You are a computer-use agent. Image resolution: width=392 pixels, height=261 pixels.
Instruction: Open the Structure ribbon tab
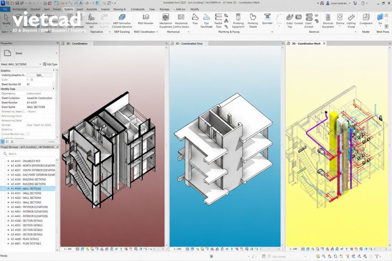pyautogui.click(x=35, y=9)
